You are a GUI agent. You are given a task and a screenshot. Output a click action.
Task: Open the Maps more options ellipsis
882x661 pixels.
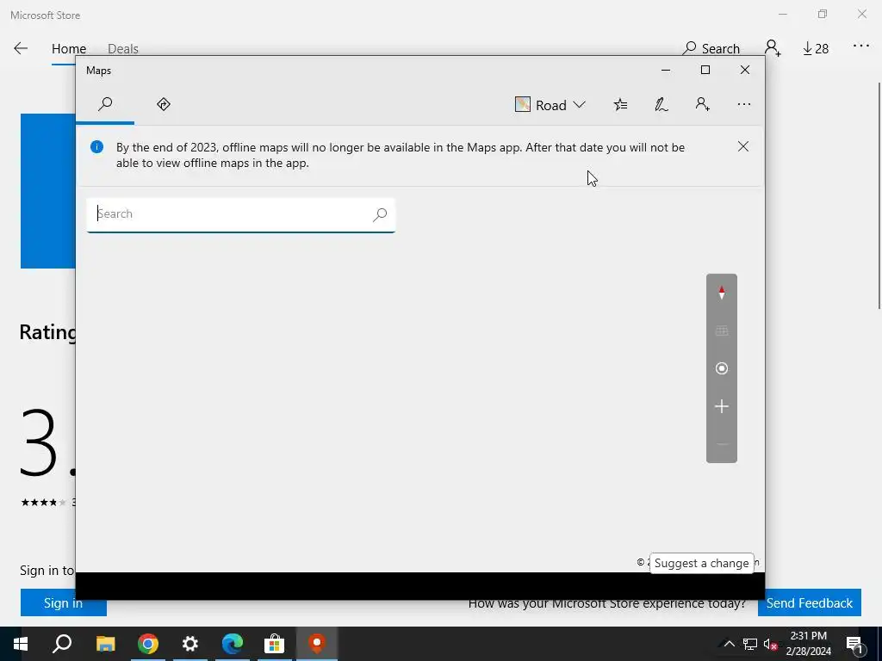click(x=743, y=104)
